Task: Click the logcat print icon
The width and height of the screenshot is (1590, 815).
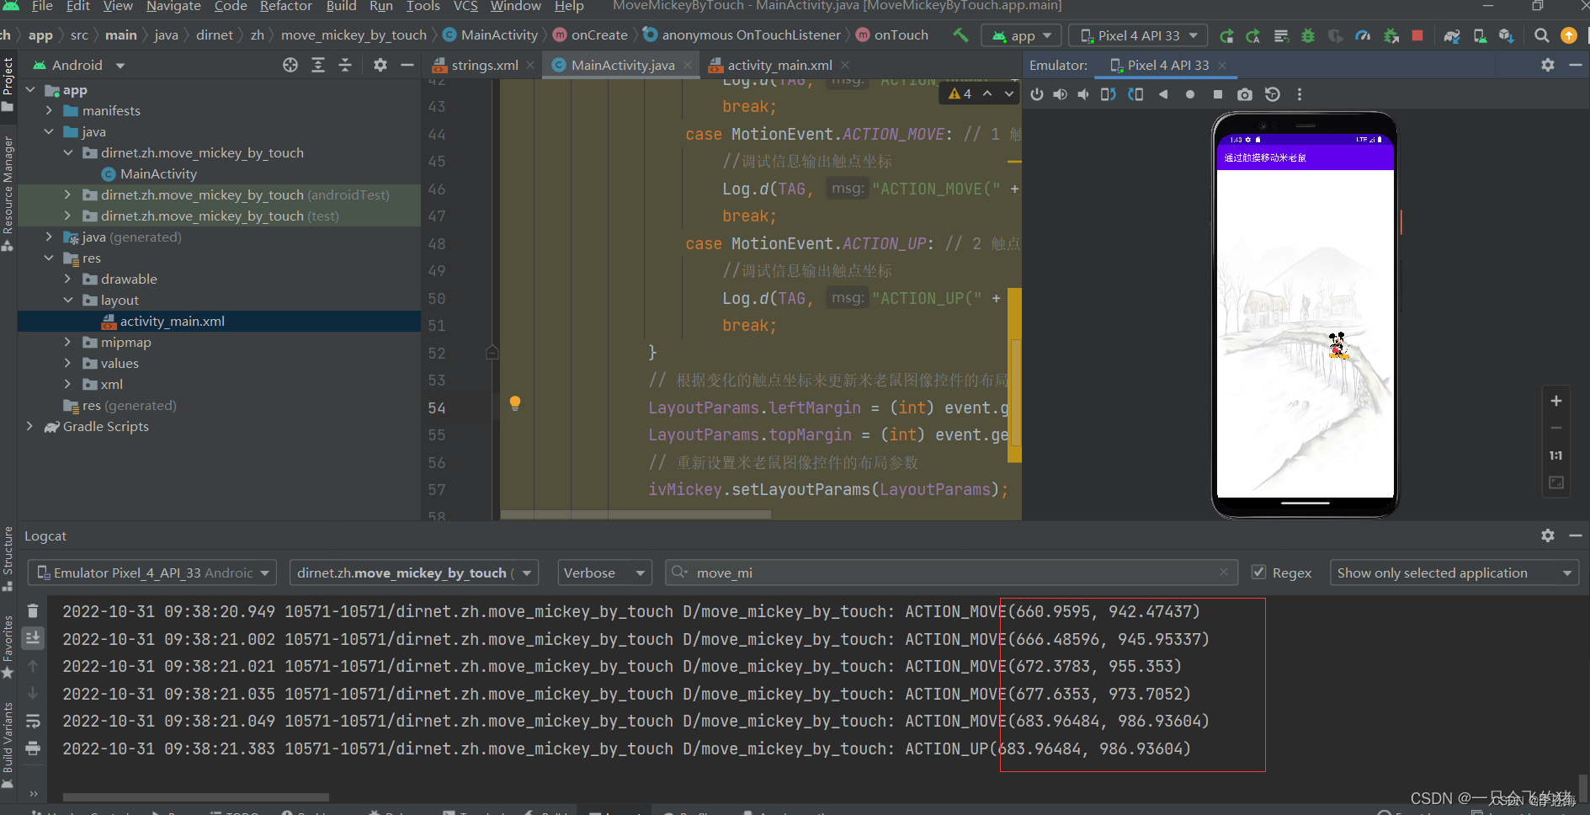Action: 33,748
